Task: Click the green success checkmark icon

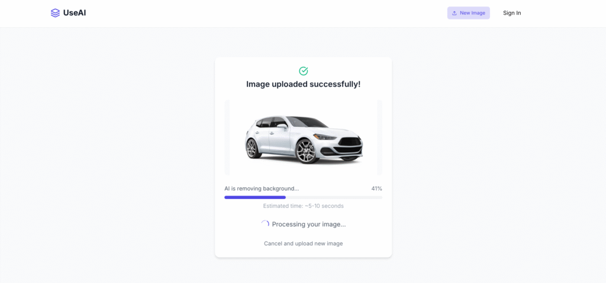Action: click(x=304, y=71)
